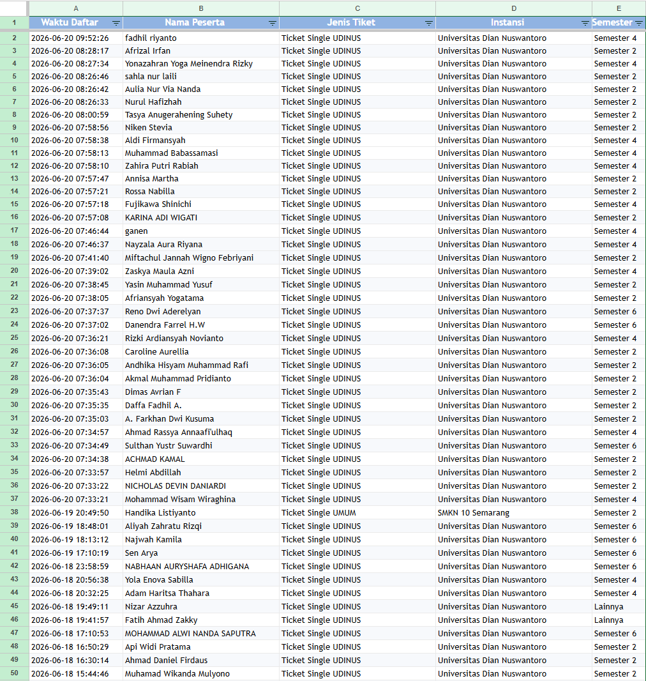This screenshot has width=646, height=681.
Task: Select timestamp cell 2026-06-18 23:58:59
Action: tap(76, 567)
